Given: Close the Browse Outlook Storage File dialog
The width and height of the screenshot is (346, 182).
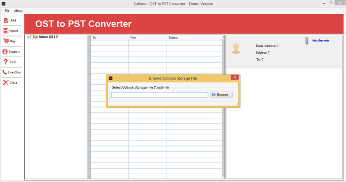Looking at the screenshot, I should (235, 77).
